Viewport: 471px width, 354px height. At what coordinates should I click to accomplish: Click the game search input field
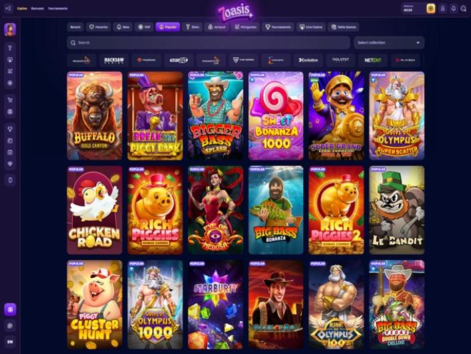click(208, 43)
